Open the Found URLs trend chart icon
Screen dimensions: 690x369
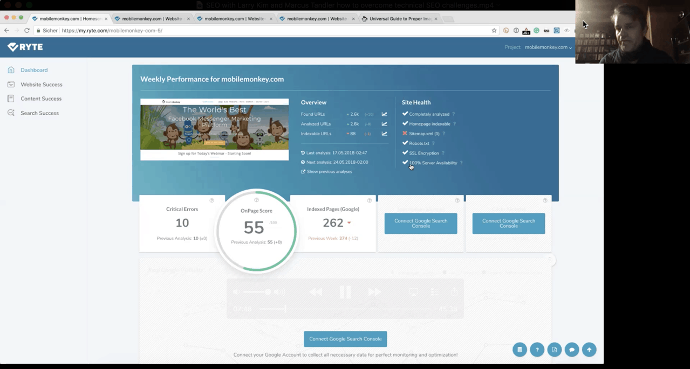(x=384, y=114)
